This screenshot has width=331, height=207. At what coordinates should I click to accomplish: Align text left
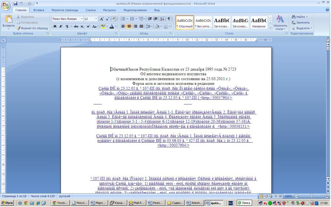pos(123,26)
